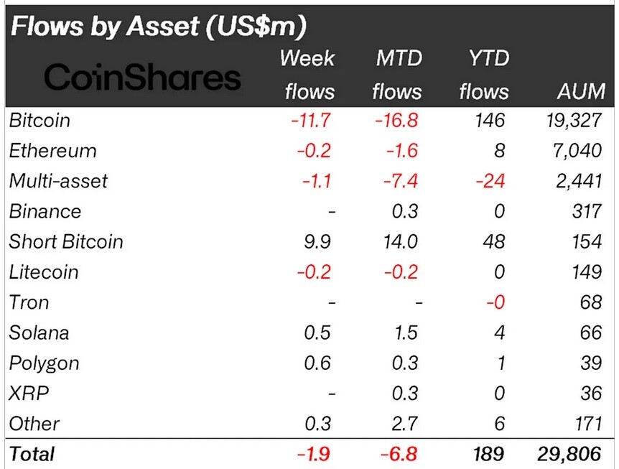
Task: Click the Polygon row label
Action: 44,364
